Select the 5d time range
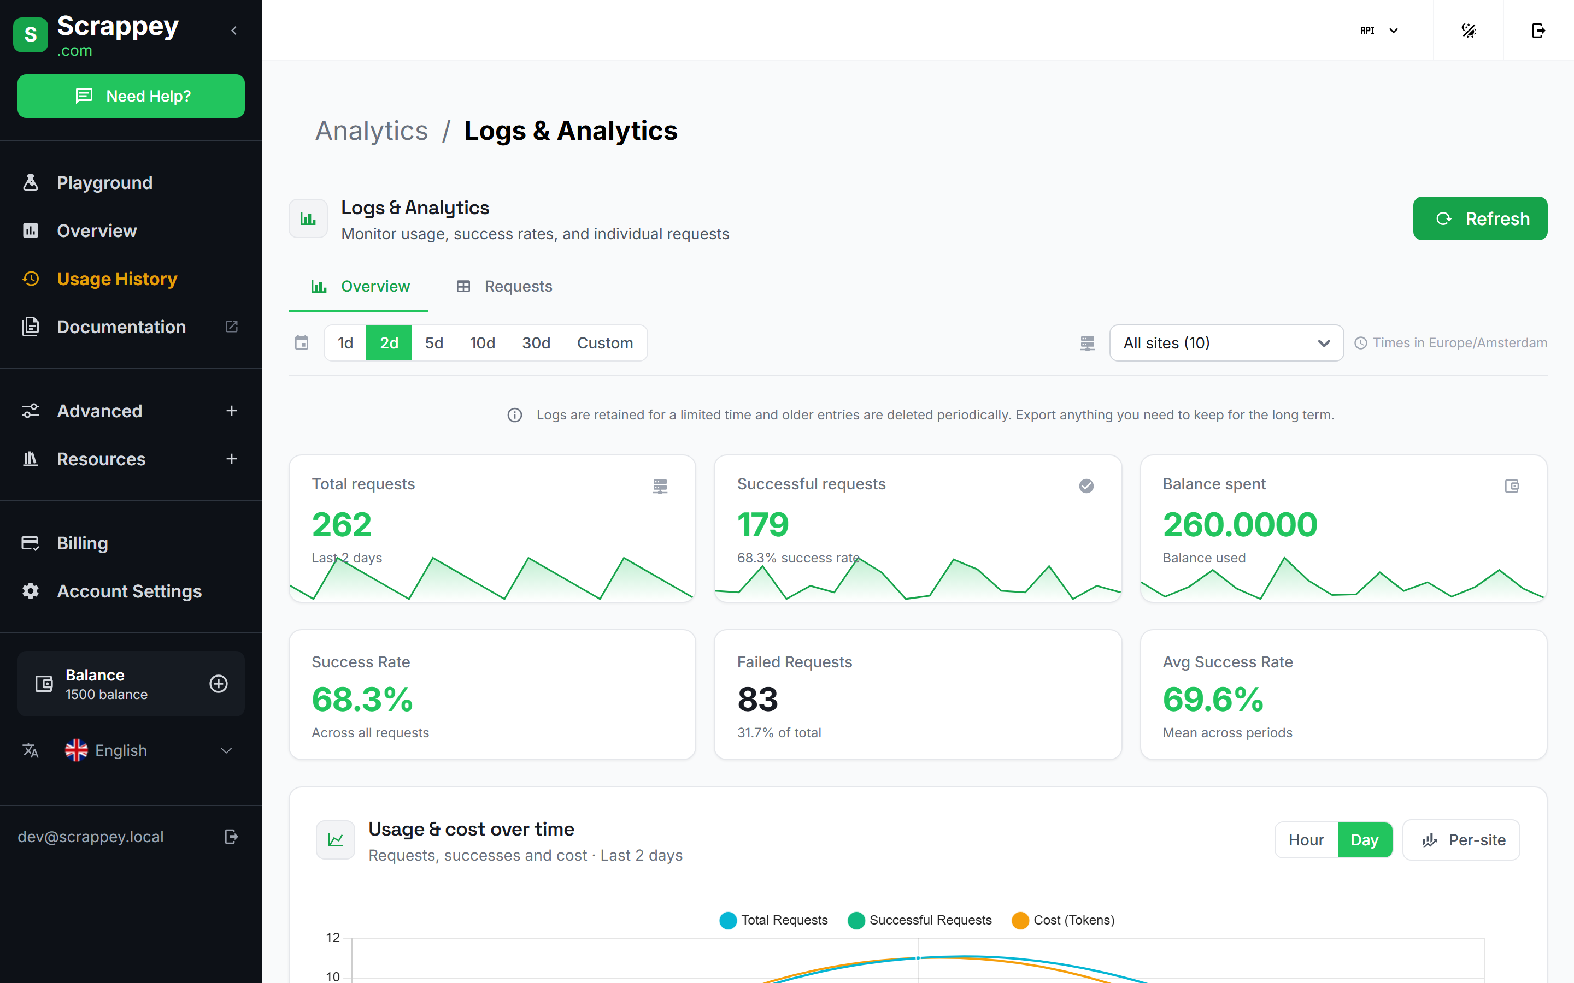 tap(434, 342)
